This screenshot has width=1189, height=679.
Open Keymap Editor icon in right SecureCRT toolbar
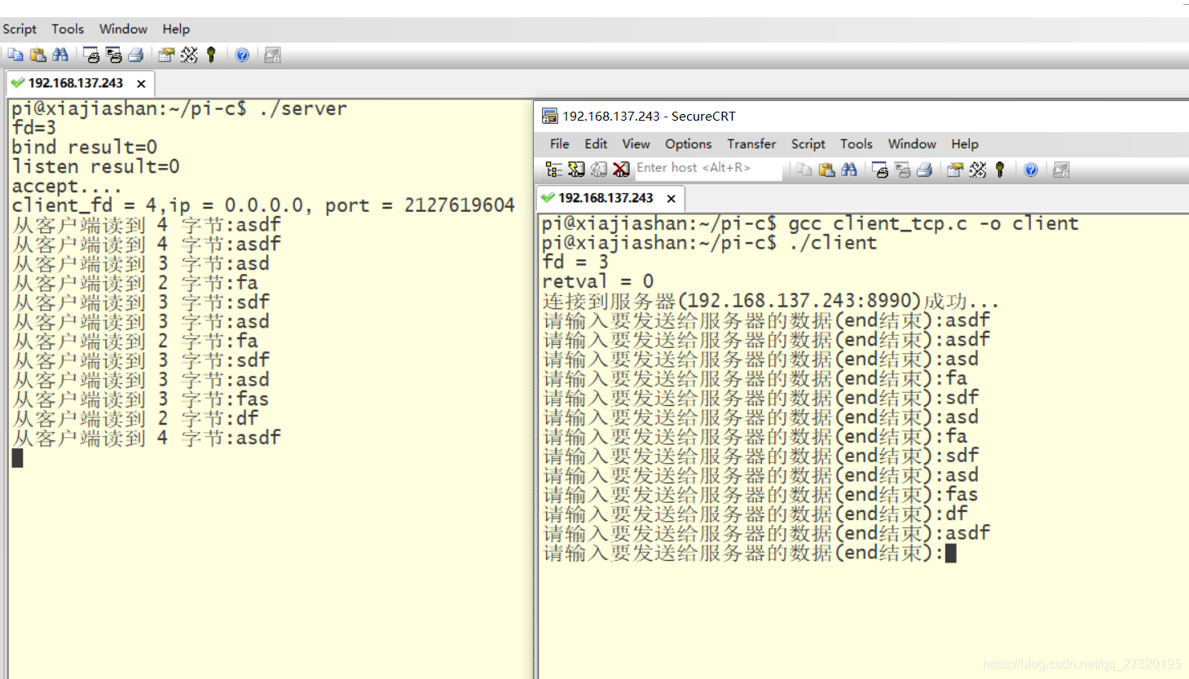click(978, 170)
